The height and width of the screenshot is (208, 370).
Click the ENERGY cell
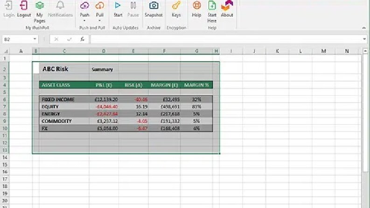click(x=64, y=114)
